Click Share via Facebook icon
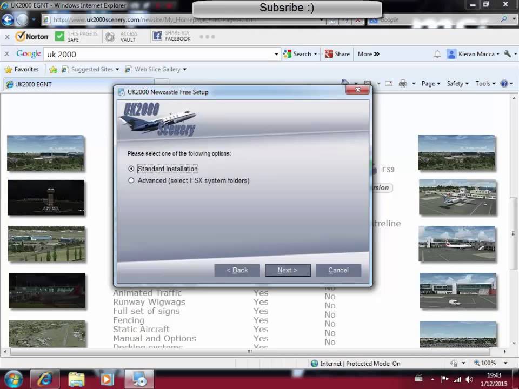This screenshot has width=519, height=389. point(157,36)
